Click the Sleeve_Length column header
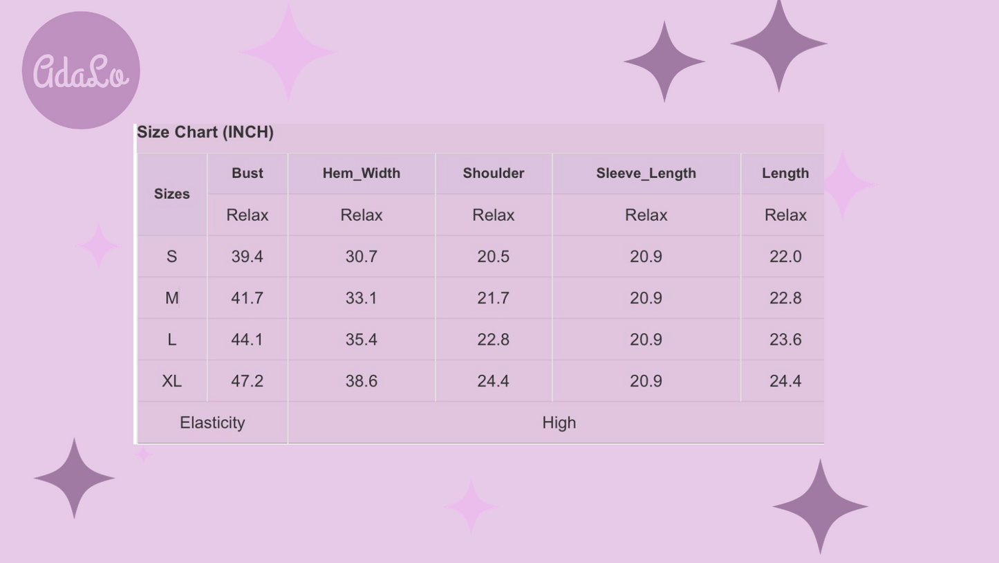 pos(646,173)
